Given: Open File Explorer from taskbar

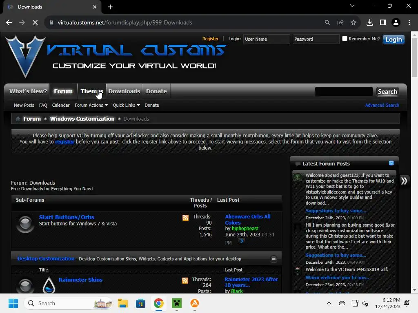Looking at the screenshot, I should [x=123, y=303].
